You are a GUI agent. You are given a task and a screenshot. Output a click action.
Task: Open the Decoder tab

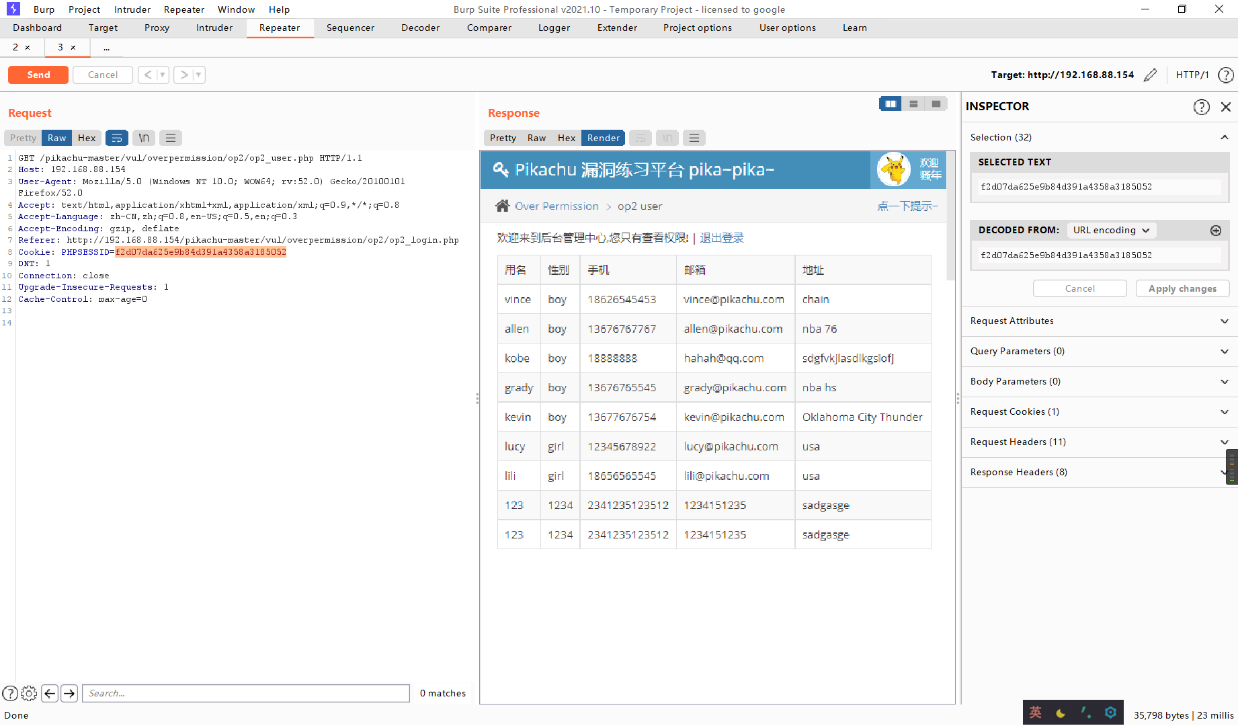pos(421,28)
